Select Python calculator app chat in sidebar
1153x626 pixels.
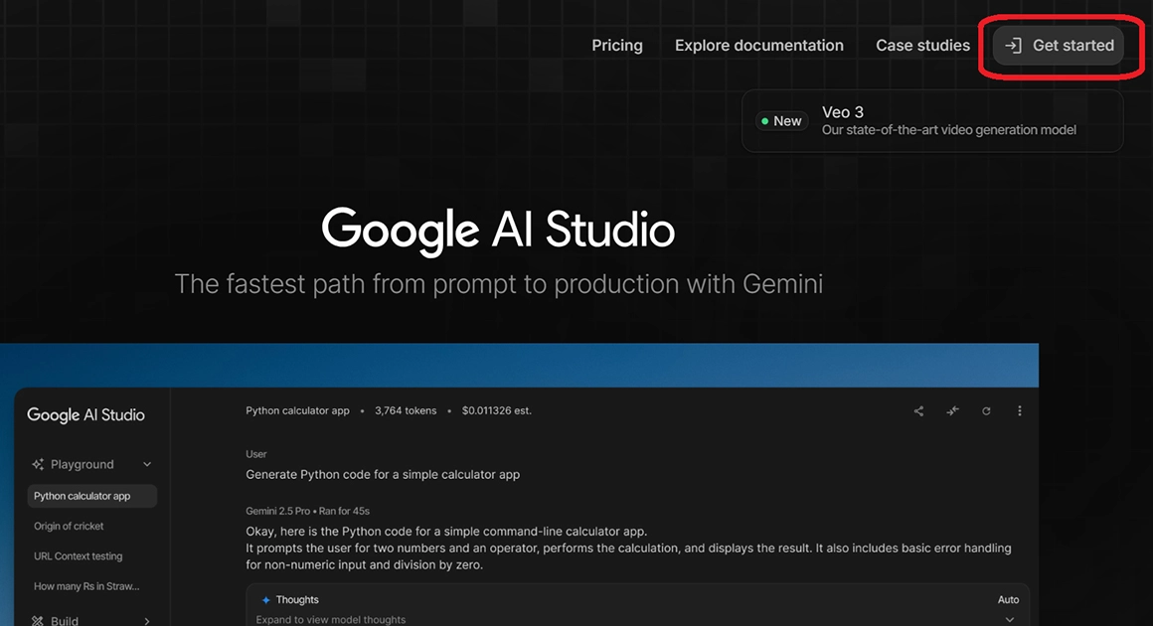(91, 496)
